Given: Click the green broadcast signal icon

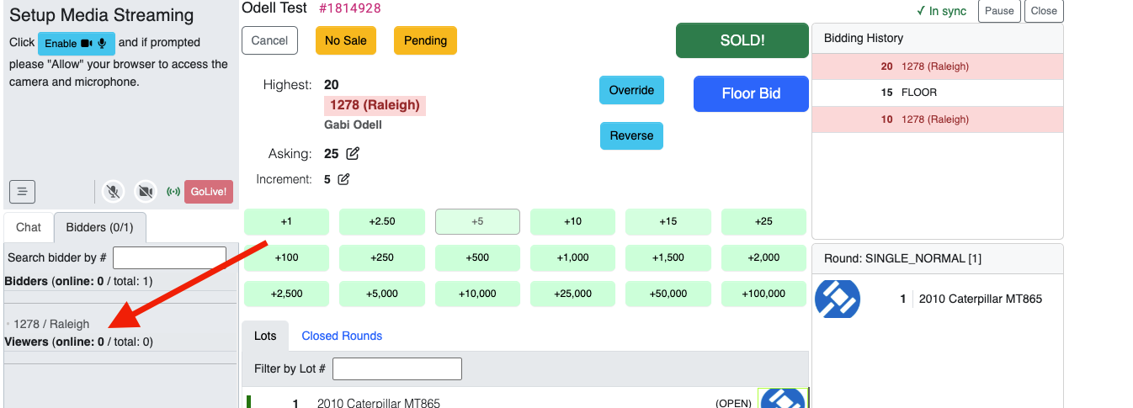Looking at the screenshot, I should 173,192.
